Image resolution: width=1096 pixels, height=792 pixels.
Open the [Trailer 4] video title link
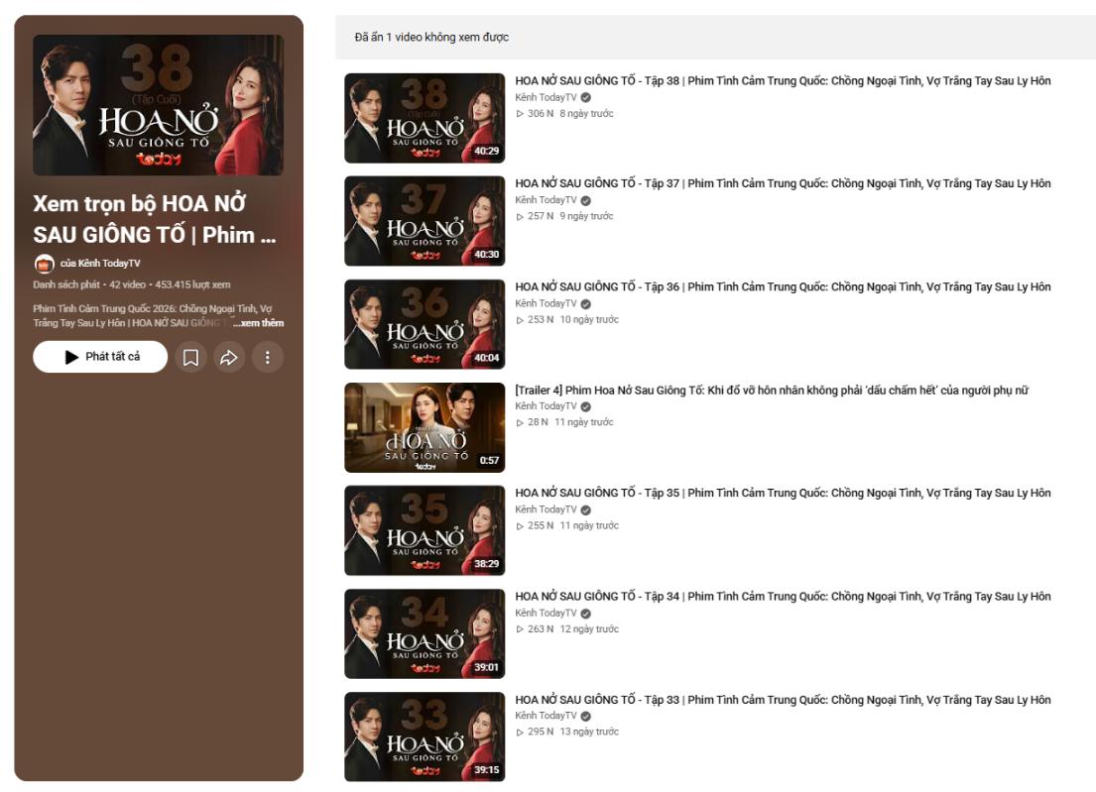pos(772,390)
